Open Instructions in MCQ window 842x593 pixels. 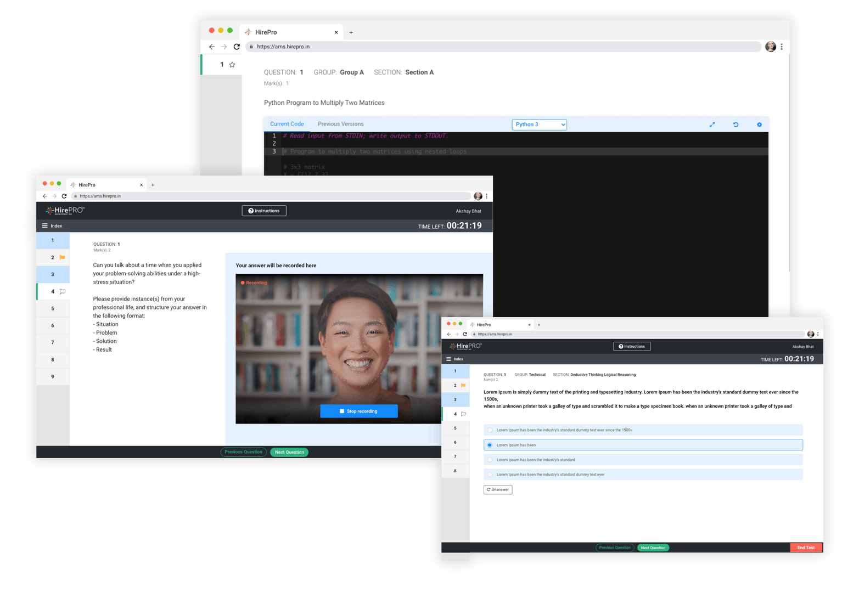(632, 346)
